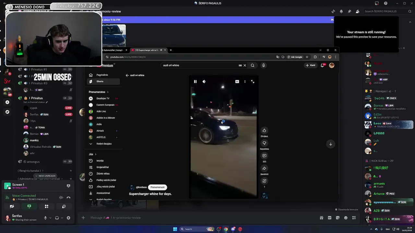Open Discord User Settings gear
The image size is (415, 233).
click(x=68, y=218)
